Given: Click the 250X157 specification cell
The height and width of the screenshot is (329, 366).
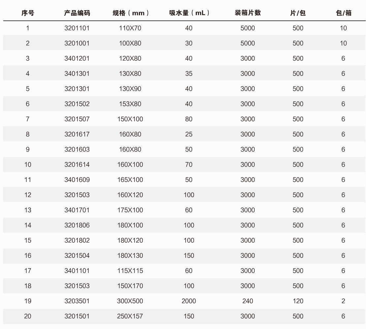Looking at the screenshot, I should [130, 316].
